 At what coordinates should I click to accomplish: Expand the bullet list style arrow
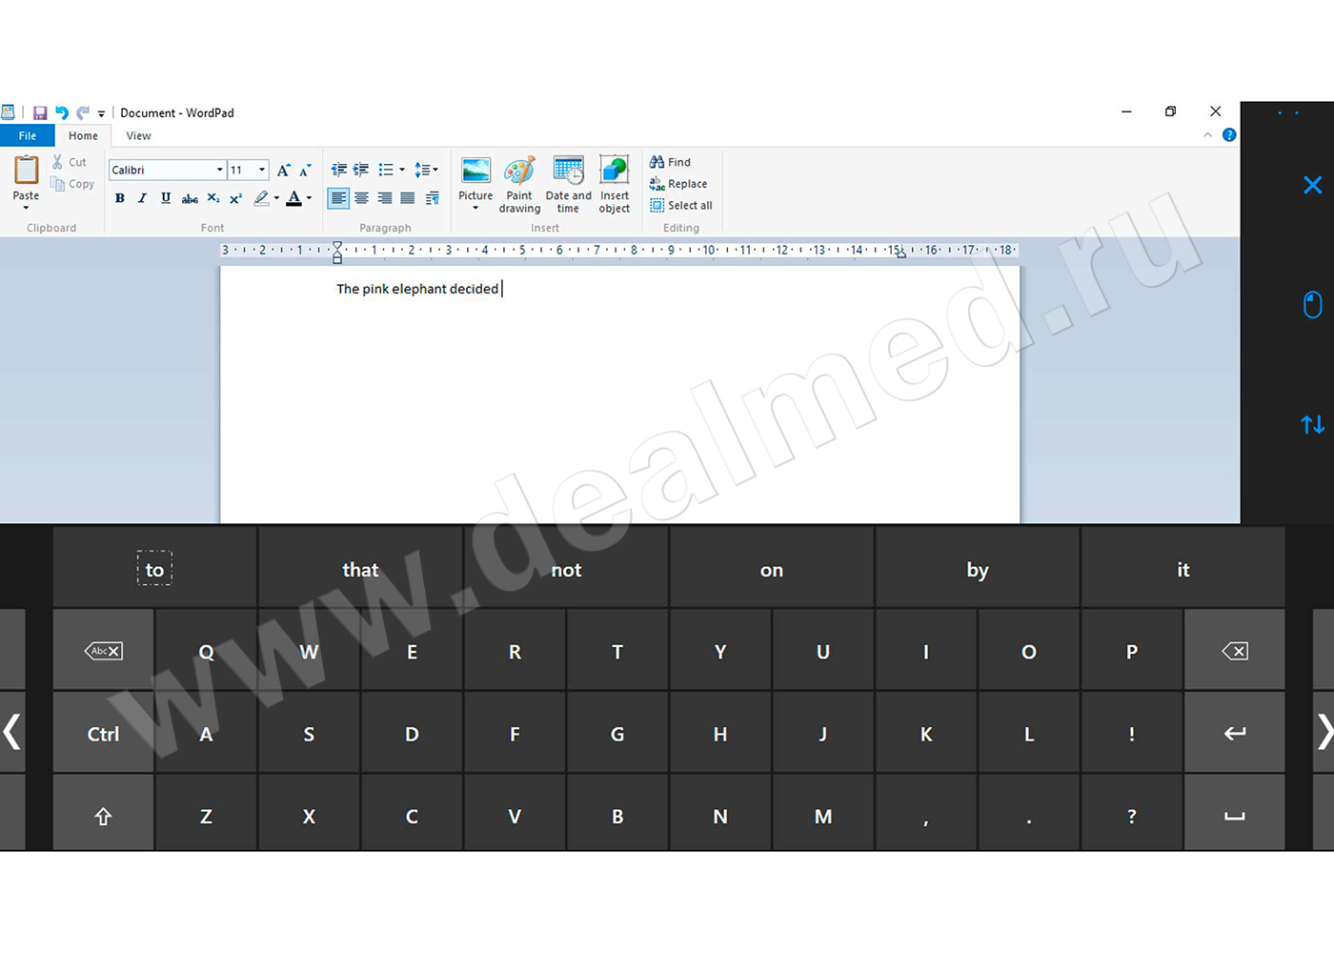402,170
